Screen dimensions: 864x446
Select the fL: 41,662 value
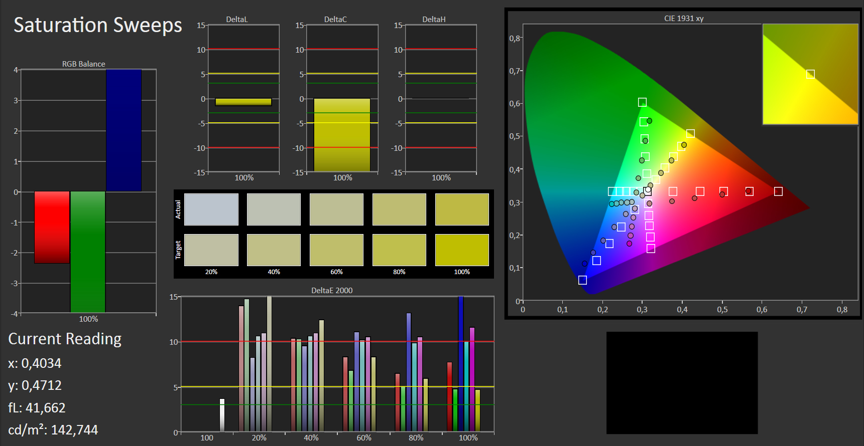point(37,408)
